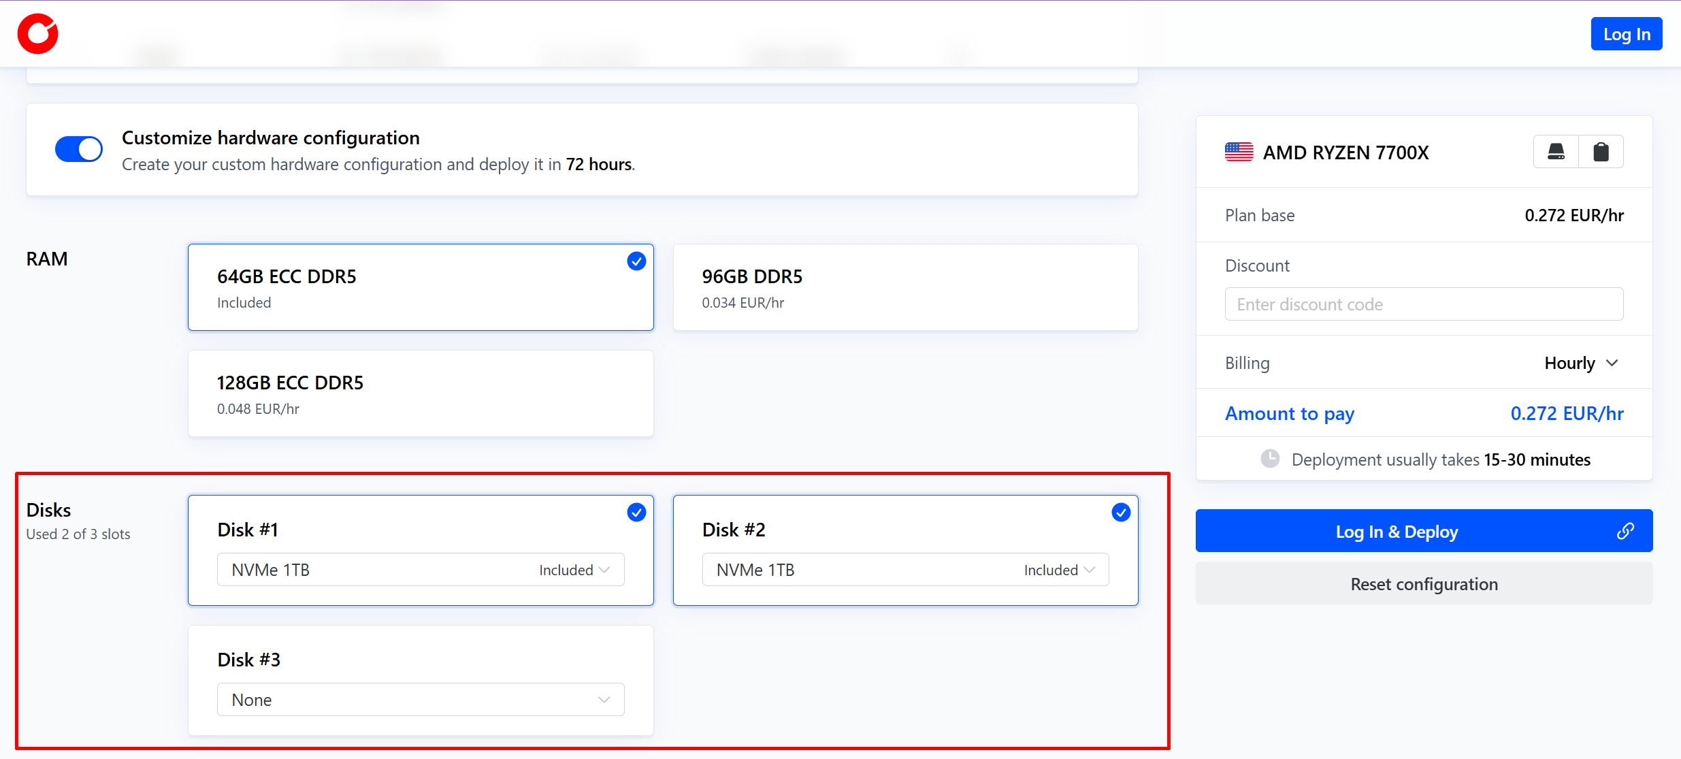Click the server drive icon button

pyautogui.click(x=1556, y=152)
